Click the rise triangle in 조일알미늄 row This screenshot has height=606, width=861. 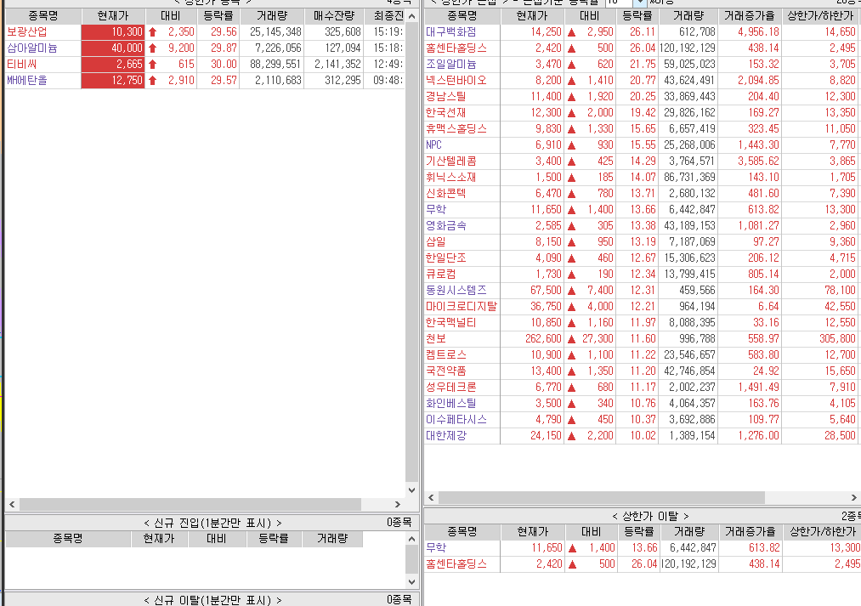coord(572,65)
